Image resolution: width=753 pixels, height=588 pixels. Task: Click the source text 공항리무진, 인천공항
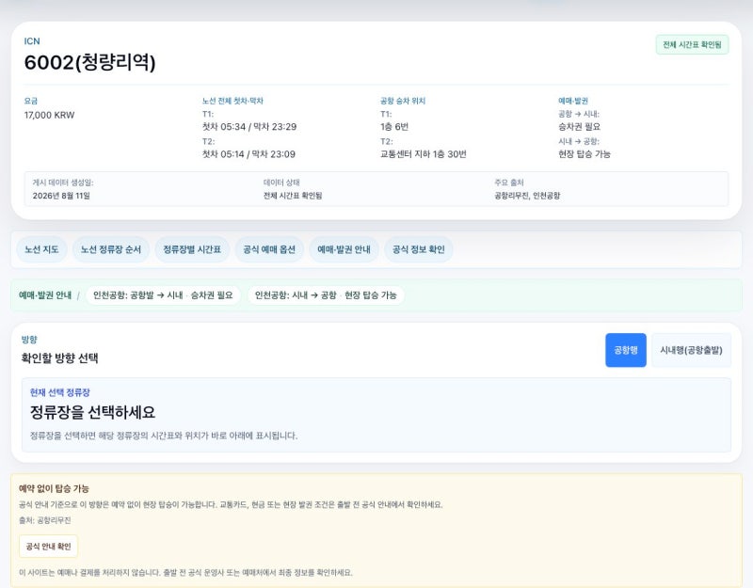pyautogui.click(x=527, y=196)
